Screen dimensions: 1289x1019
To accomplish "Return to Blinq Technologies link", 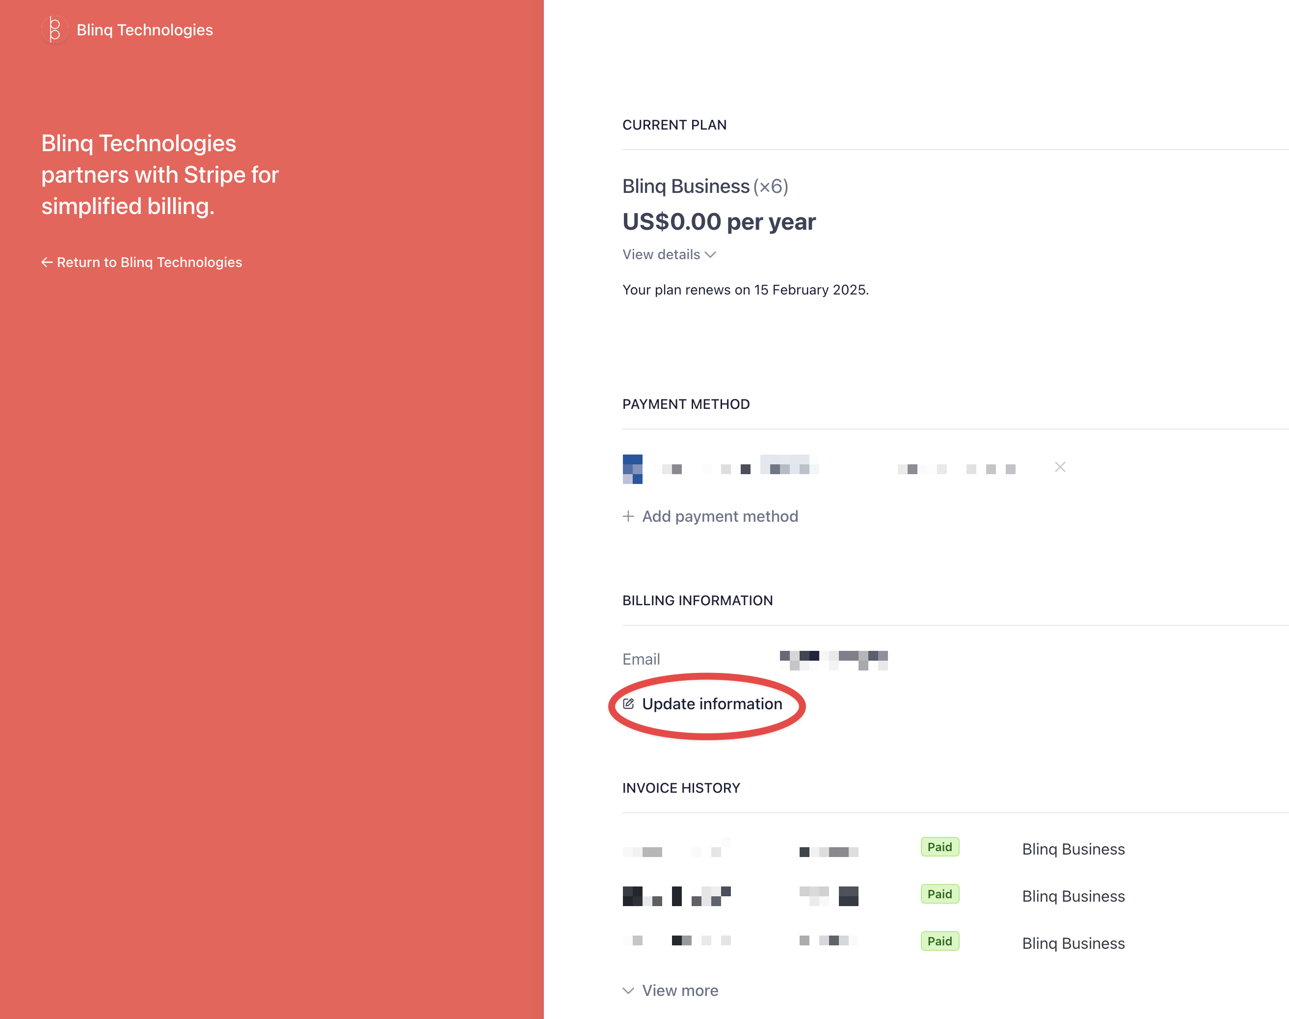I will [141, 263].
